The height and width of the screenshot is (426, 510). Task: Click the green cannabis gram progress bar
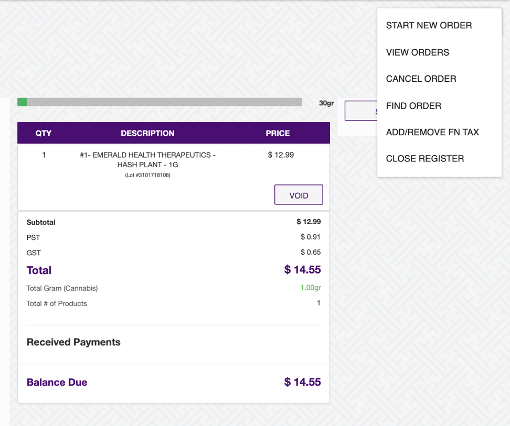pyautogui.click(x=22, y=102)
